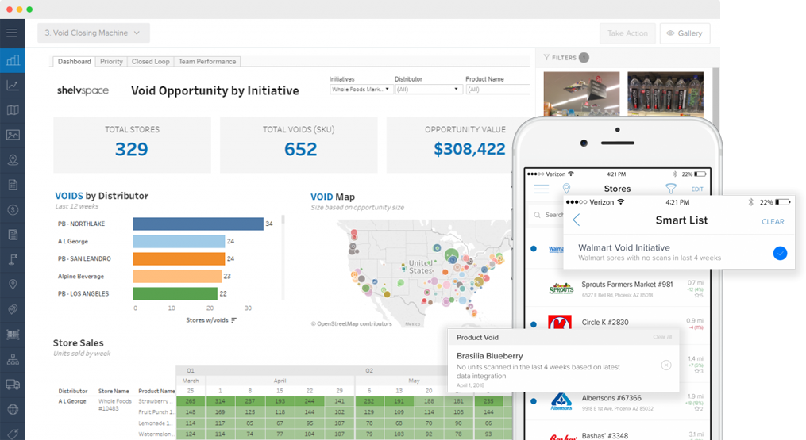This screenshot has height=440, width=806.
Task: Click the text document icon below the dollar icon
Action: click(x=13, y=235)
